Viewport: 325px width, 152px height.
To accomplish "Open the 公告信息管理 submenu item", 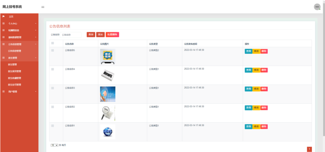I will tap(14, 51).
